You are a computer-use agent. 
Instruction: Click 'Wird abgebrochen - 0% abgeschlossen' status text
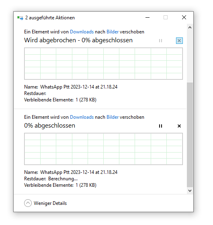(78, 40)
